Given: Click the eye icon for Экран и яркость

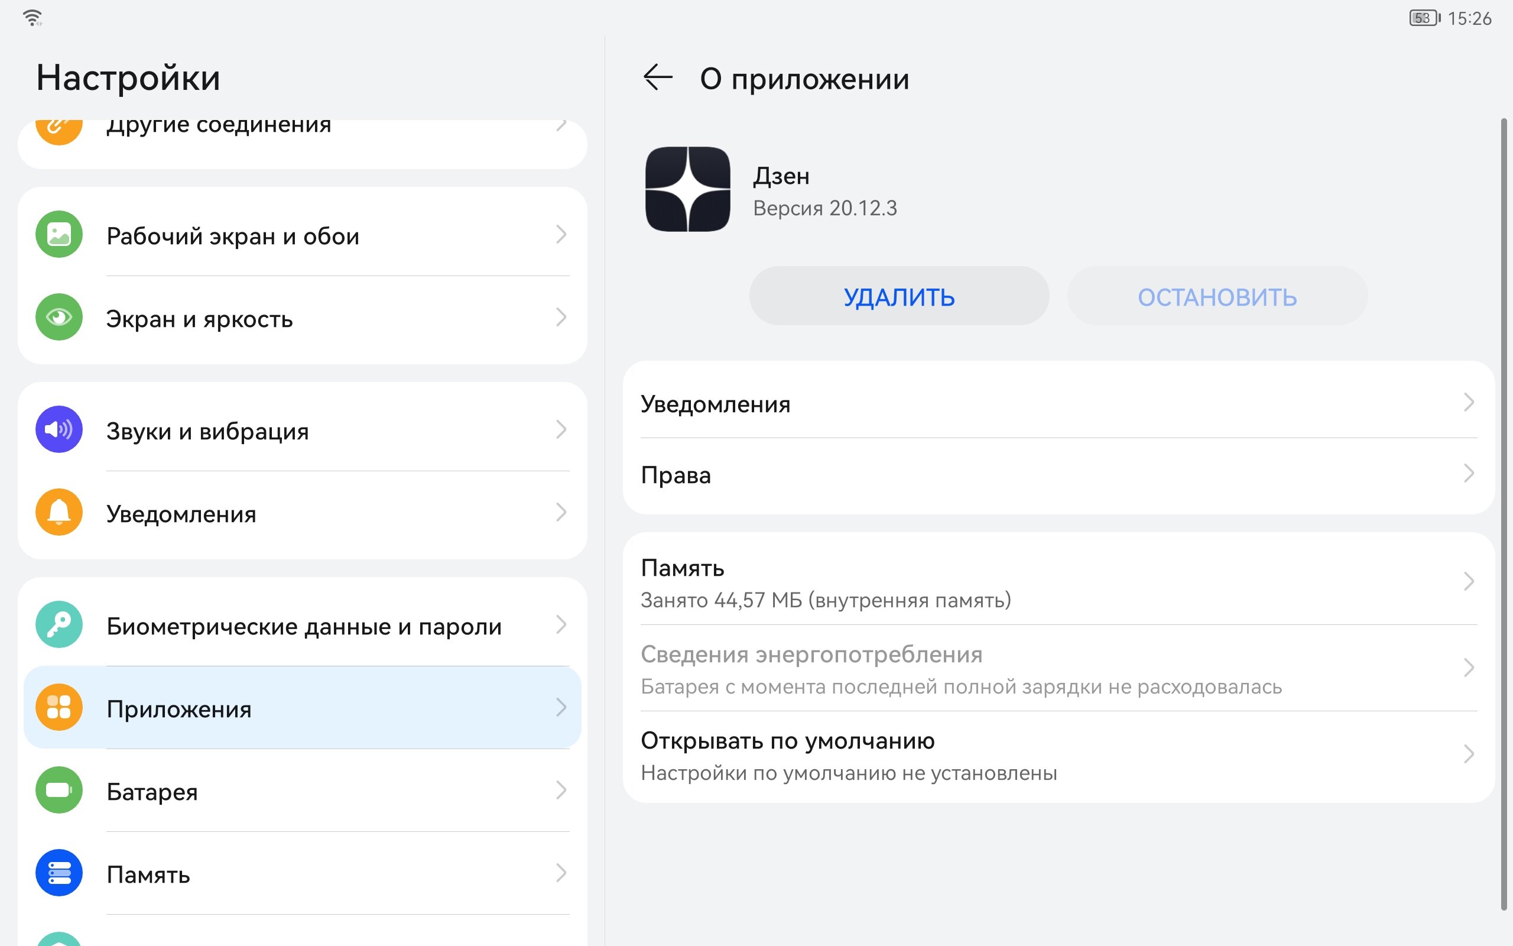Looking at the screenshot, I should point(58,318).
